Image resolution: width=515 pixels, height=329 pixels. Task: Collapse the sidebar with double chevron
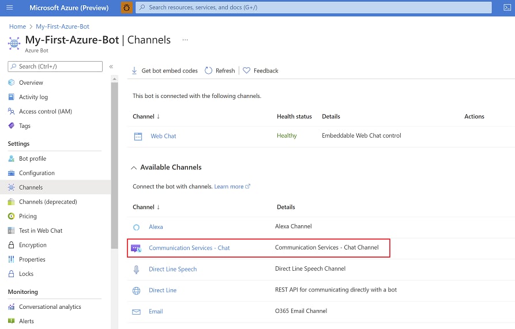coord(111,67)
